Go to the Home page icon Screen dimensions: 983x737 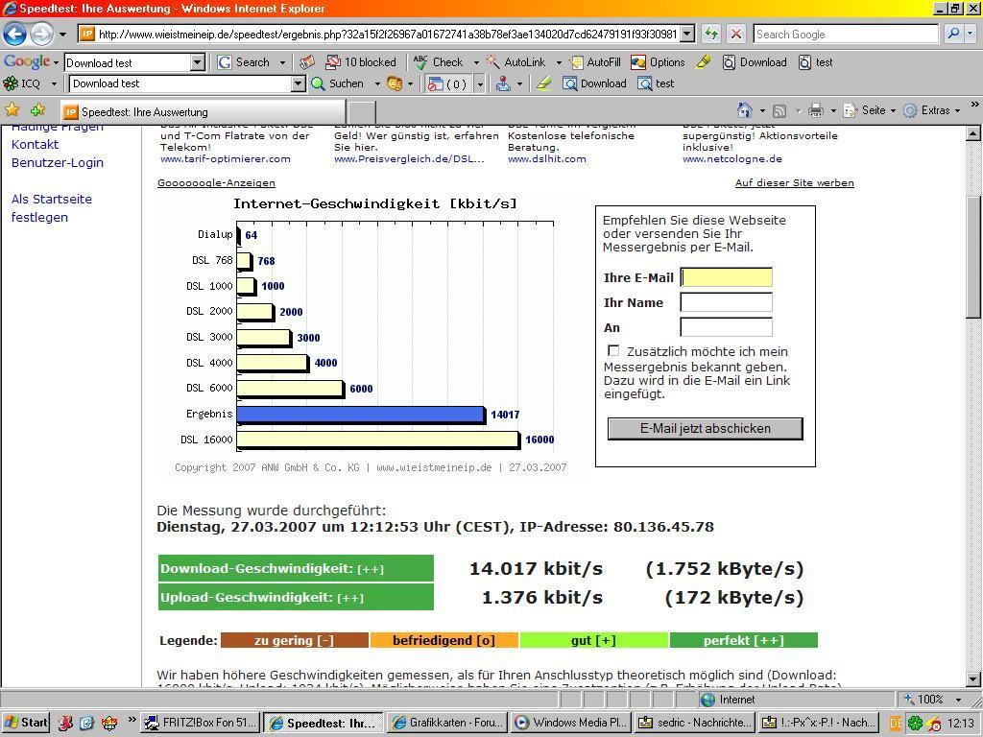pyautogui.click(x=744, y=110)
